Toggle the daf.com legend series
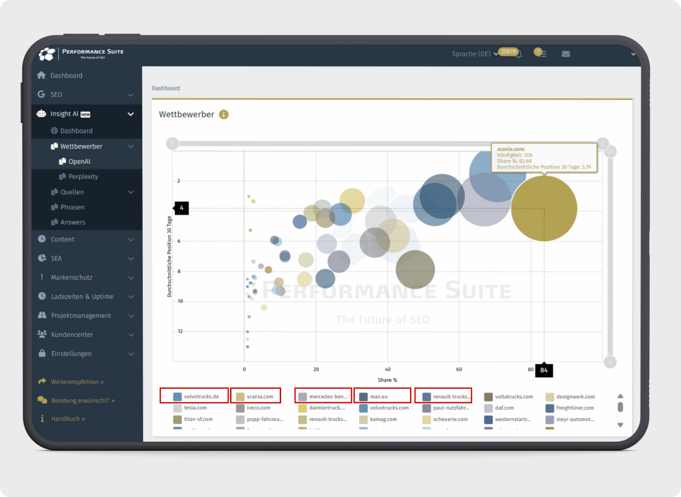 coord(499,408)
